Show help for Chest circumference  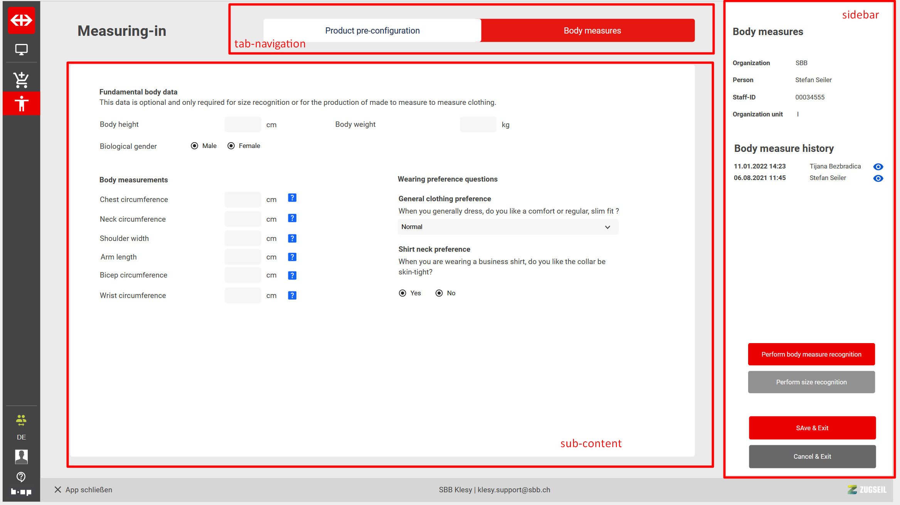coord(292,198)
